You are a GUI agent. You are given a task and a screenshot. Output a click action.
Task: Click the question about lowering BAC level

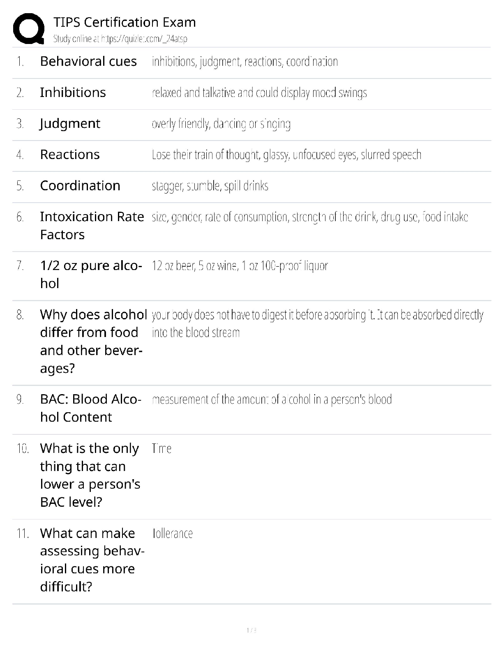(90, 475)
